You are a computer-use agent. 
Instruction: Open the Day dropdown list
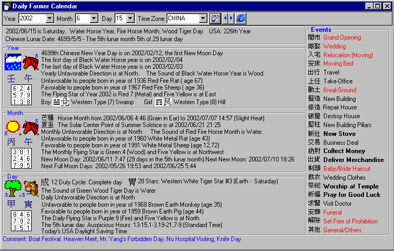[x=130, y=18]
